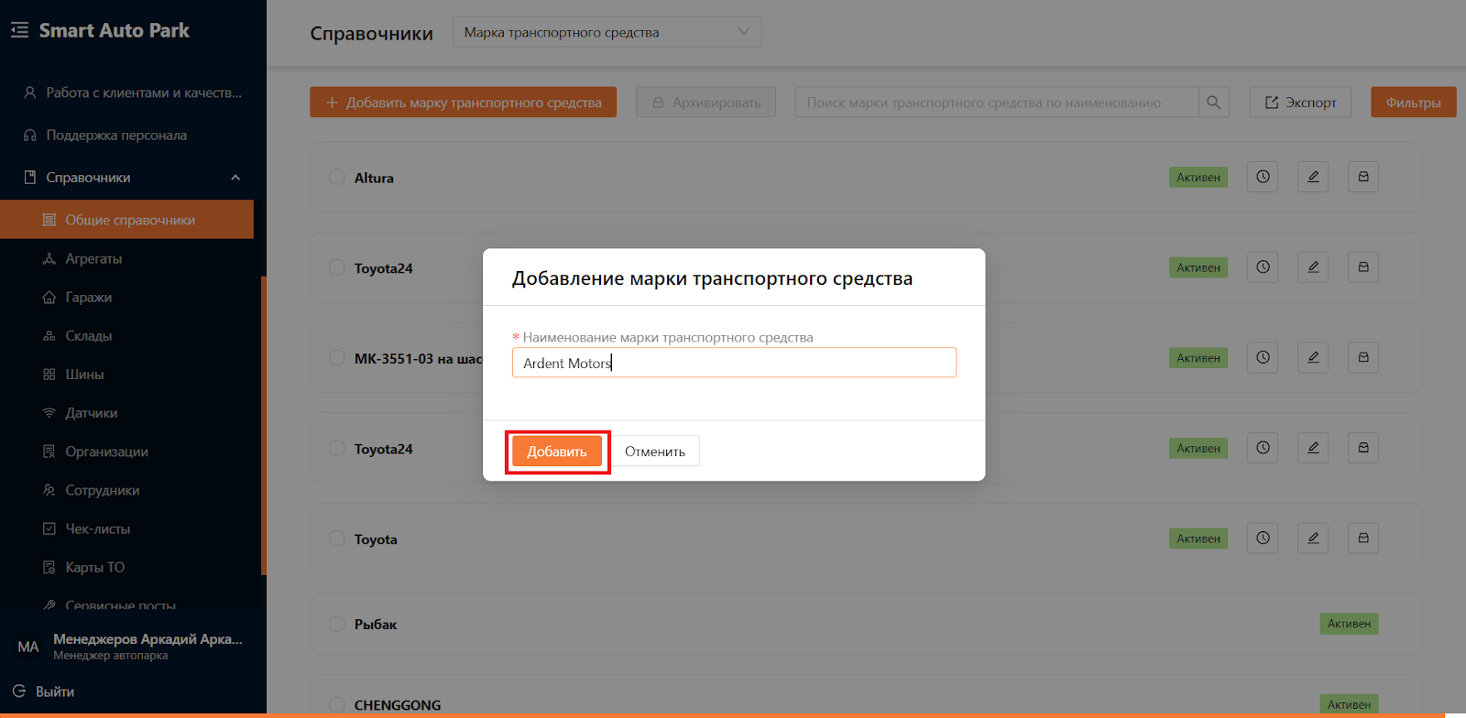Open Работа с клиентами и качеством menu
The height and width of the screenshot is (718, 1466).
pos(133,92)
